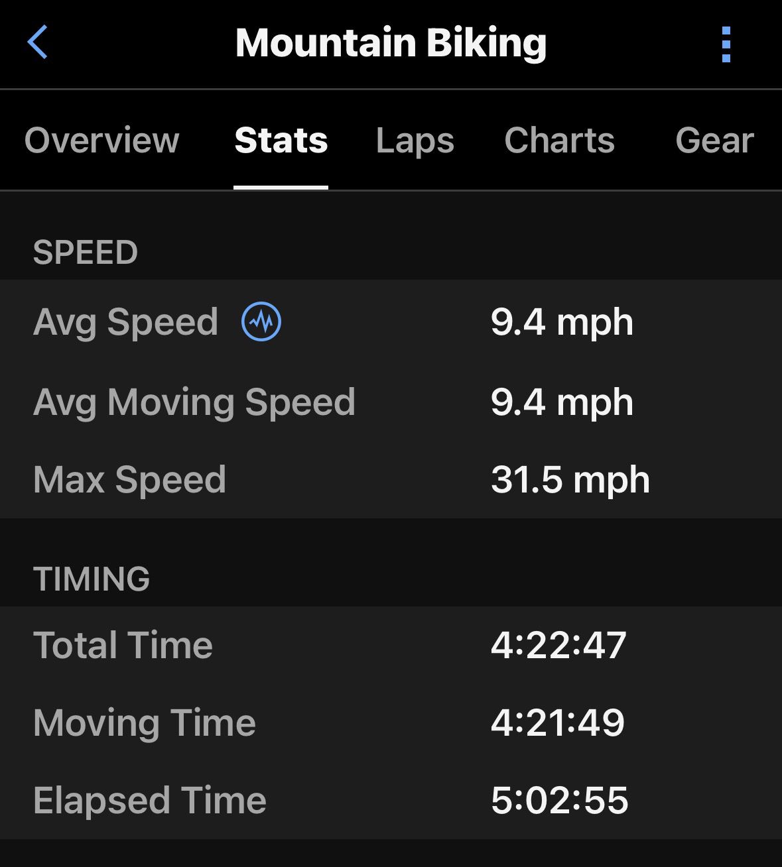Open the three-dot more options menu

[726, 44]
